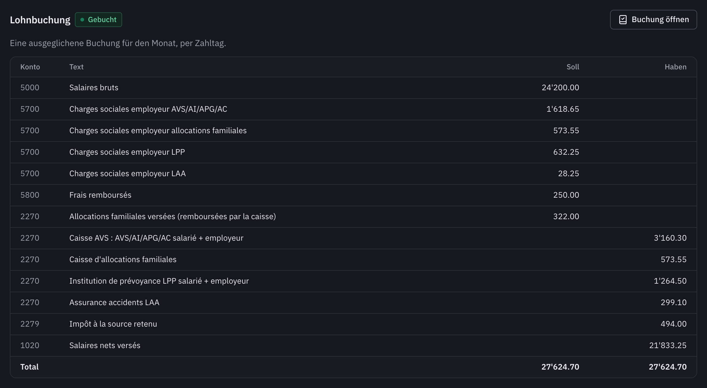
Task: Click the Total Soll amount 27'624.70
Action: click(560, 367)
